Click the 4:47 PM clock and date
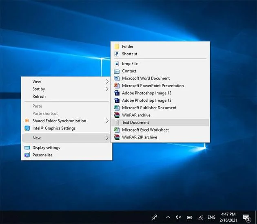Image resolution: width=257 pixels, height=224 pixels. tap(228, 217)
